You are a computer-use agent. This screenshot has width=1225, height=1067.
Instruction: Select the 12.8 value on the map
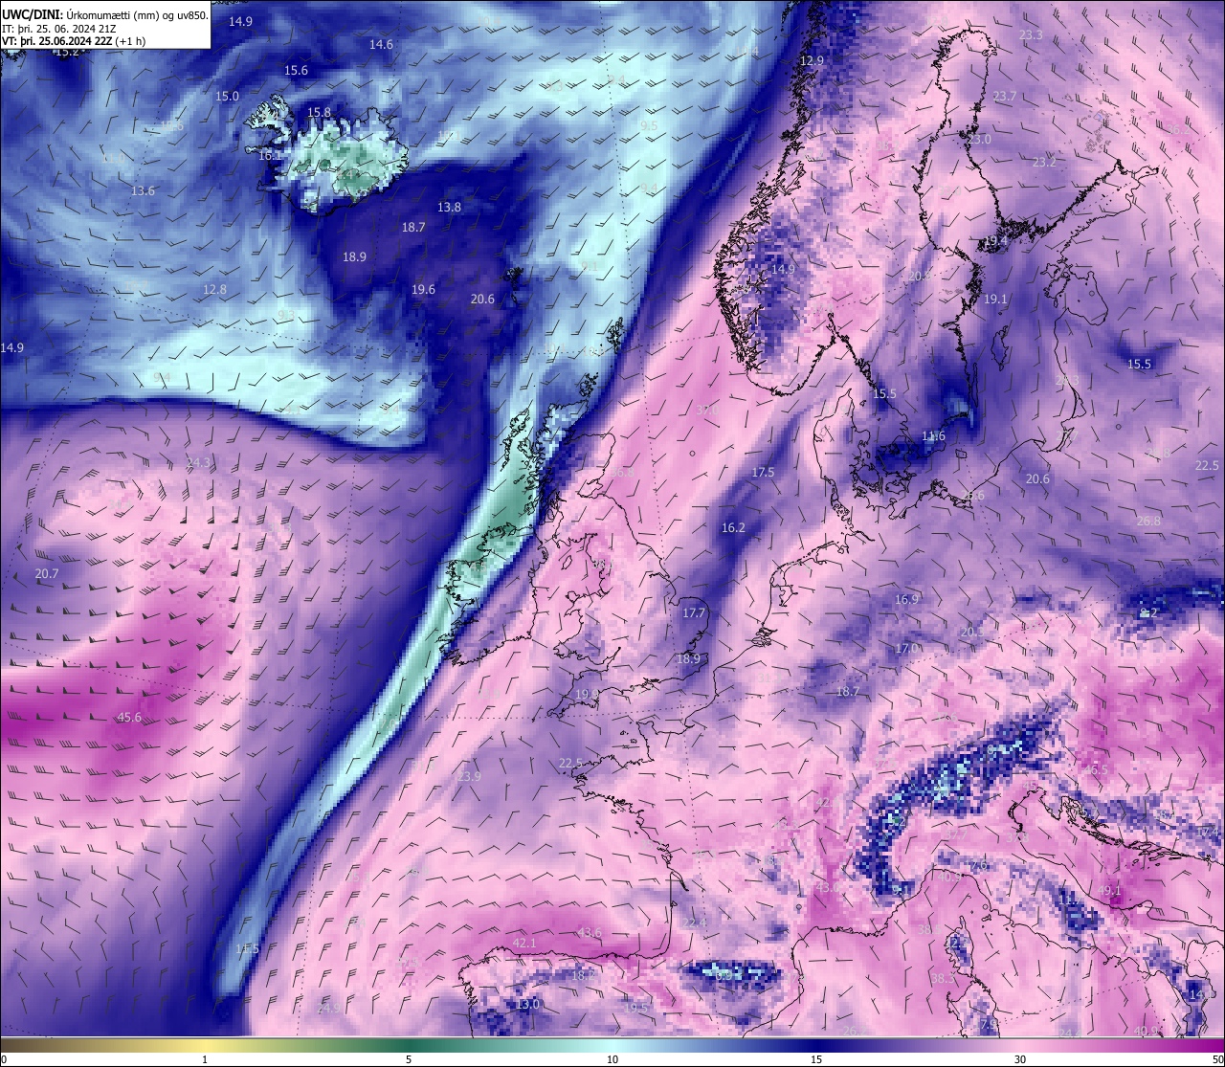click(214, 289)
